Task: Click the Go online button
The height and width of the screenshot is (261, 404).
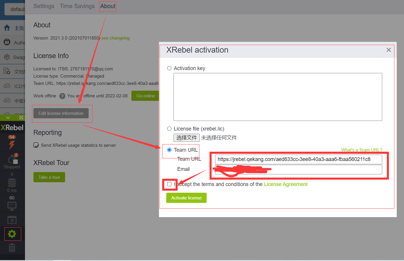Action: tap(145, 96)
